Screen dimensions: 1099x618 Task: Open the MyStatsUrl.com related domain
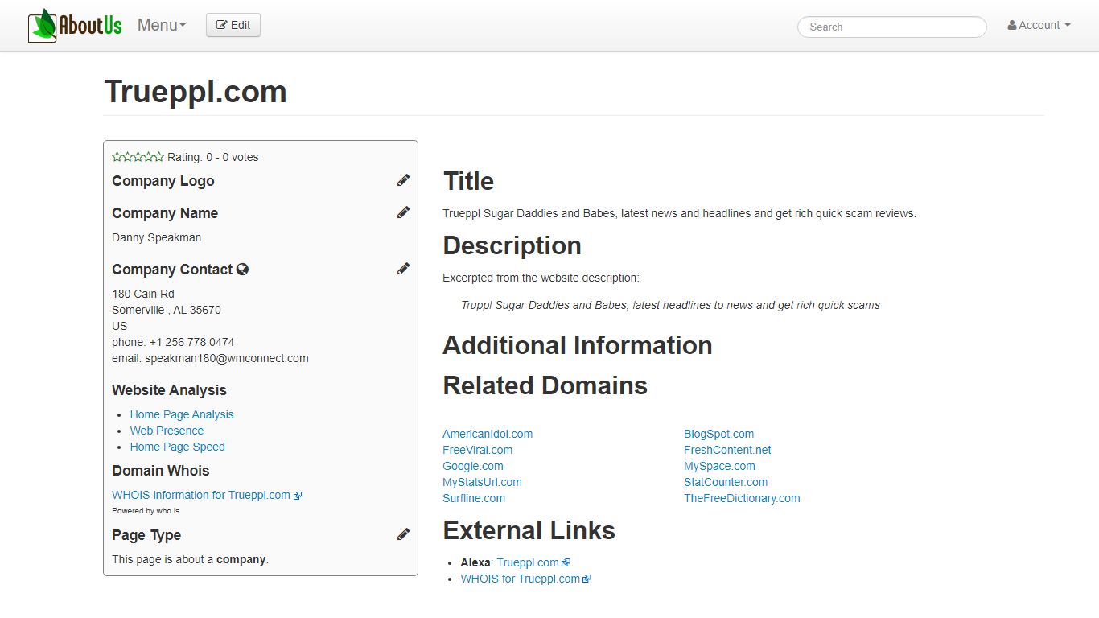pos(482,482)
